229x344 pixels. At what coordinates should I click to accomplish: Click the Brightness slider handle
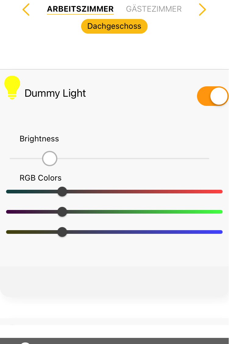50,159
